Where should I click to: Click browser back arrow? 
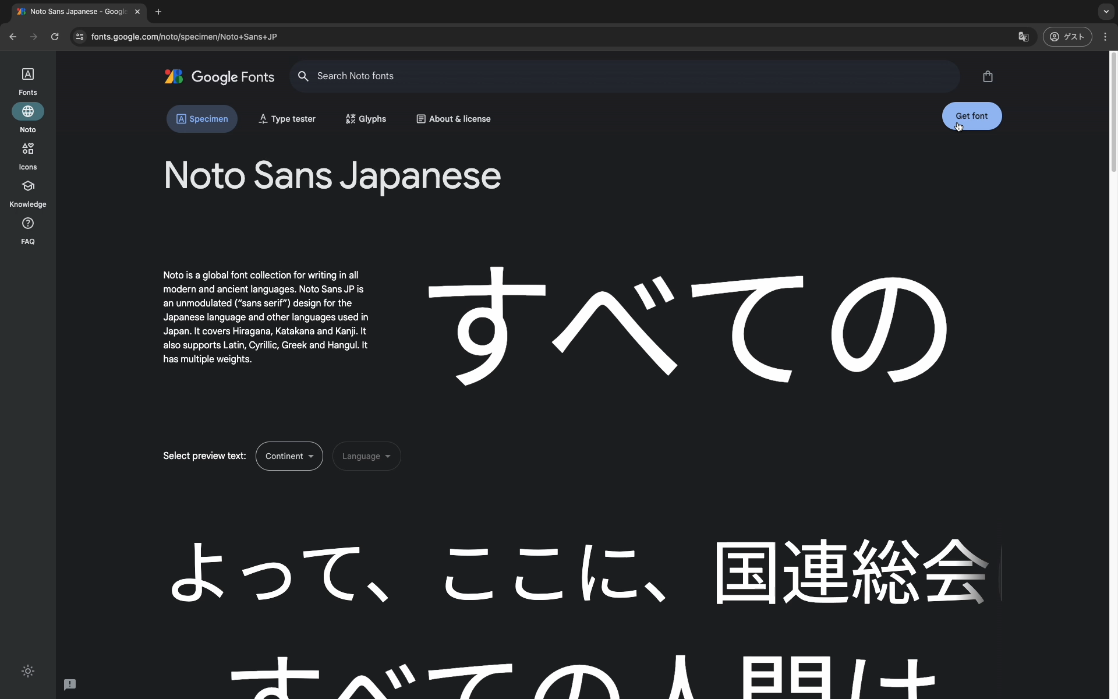(13, 37)
